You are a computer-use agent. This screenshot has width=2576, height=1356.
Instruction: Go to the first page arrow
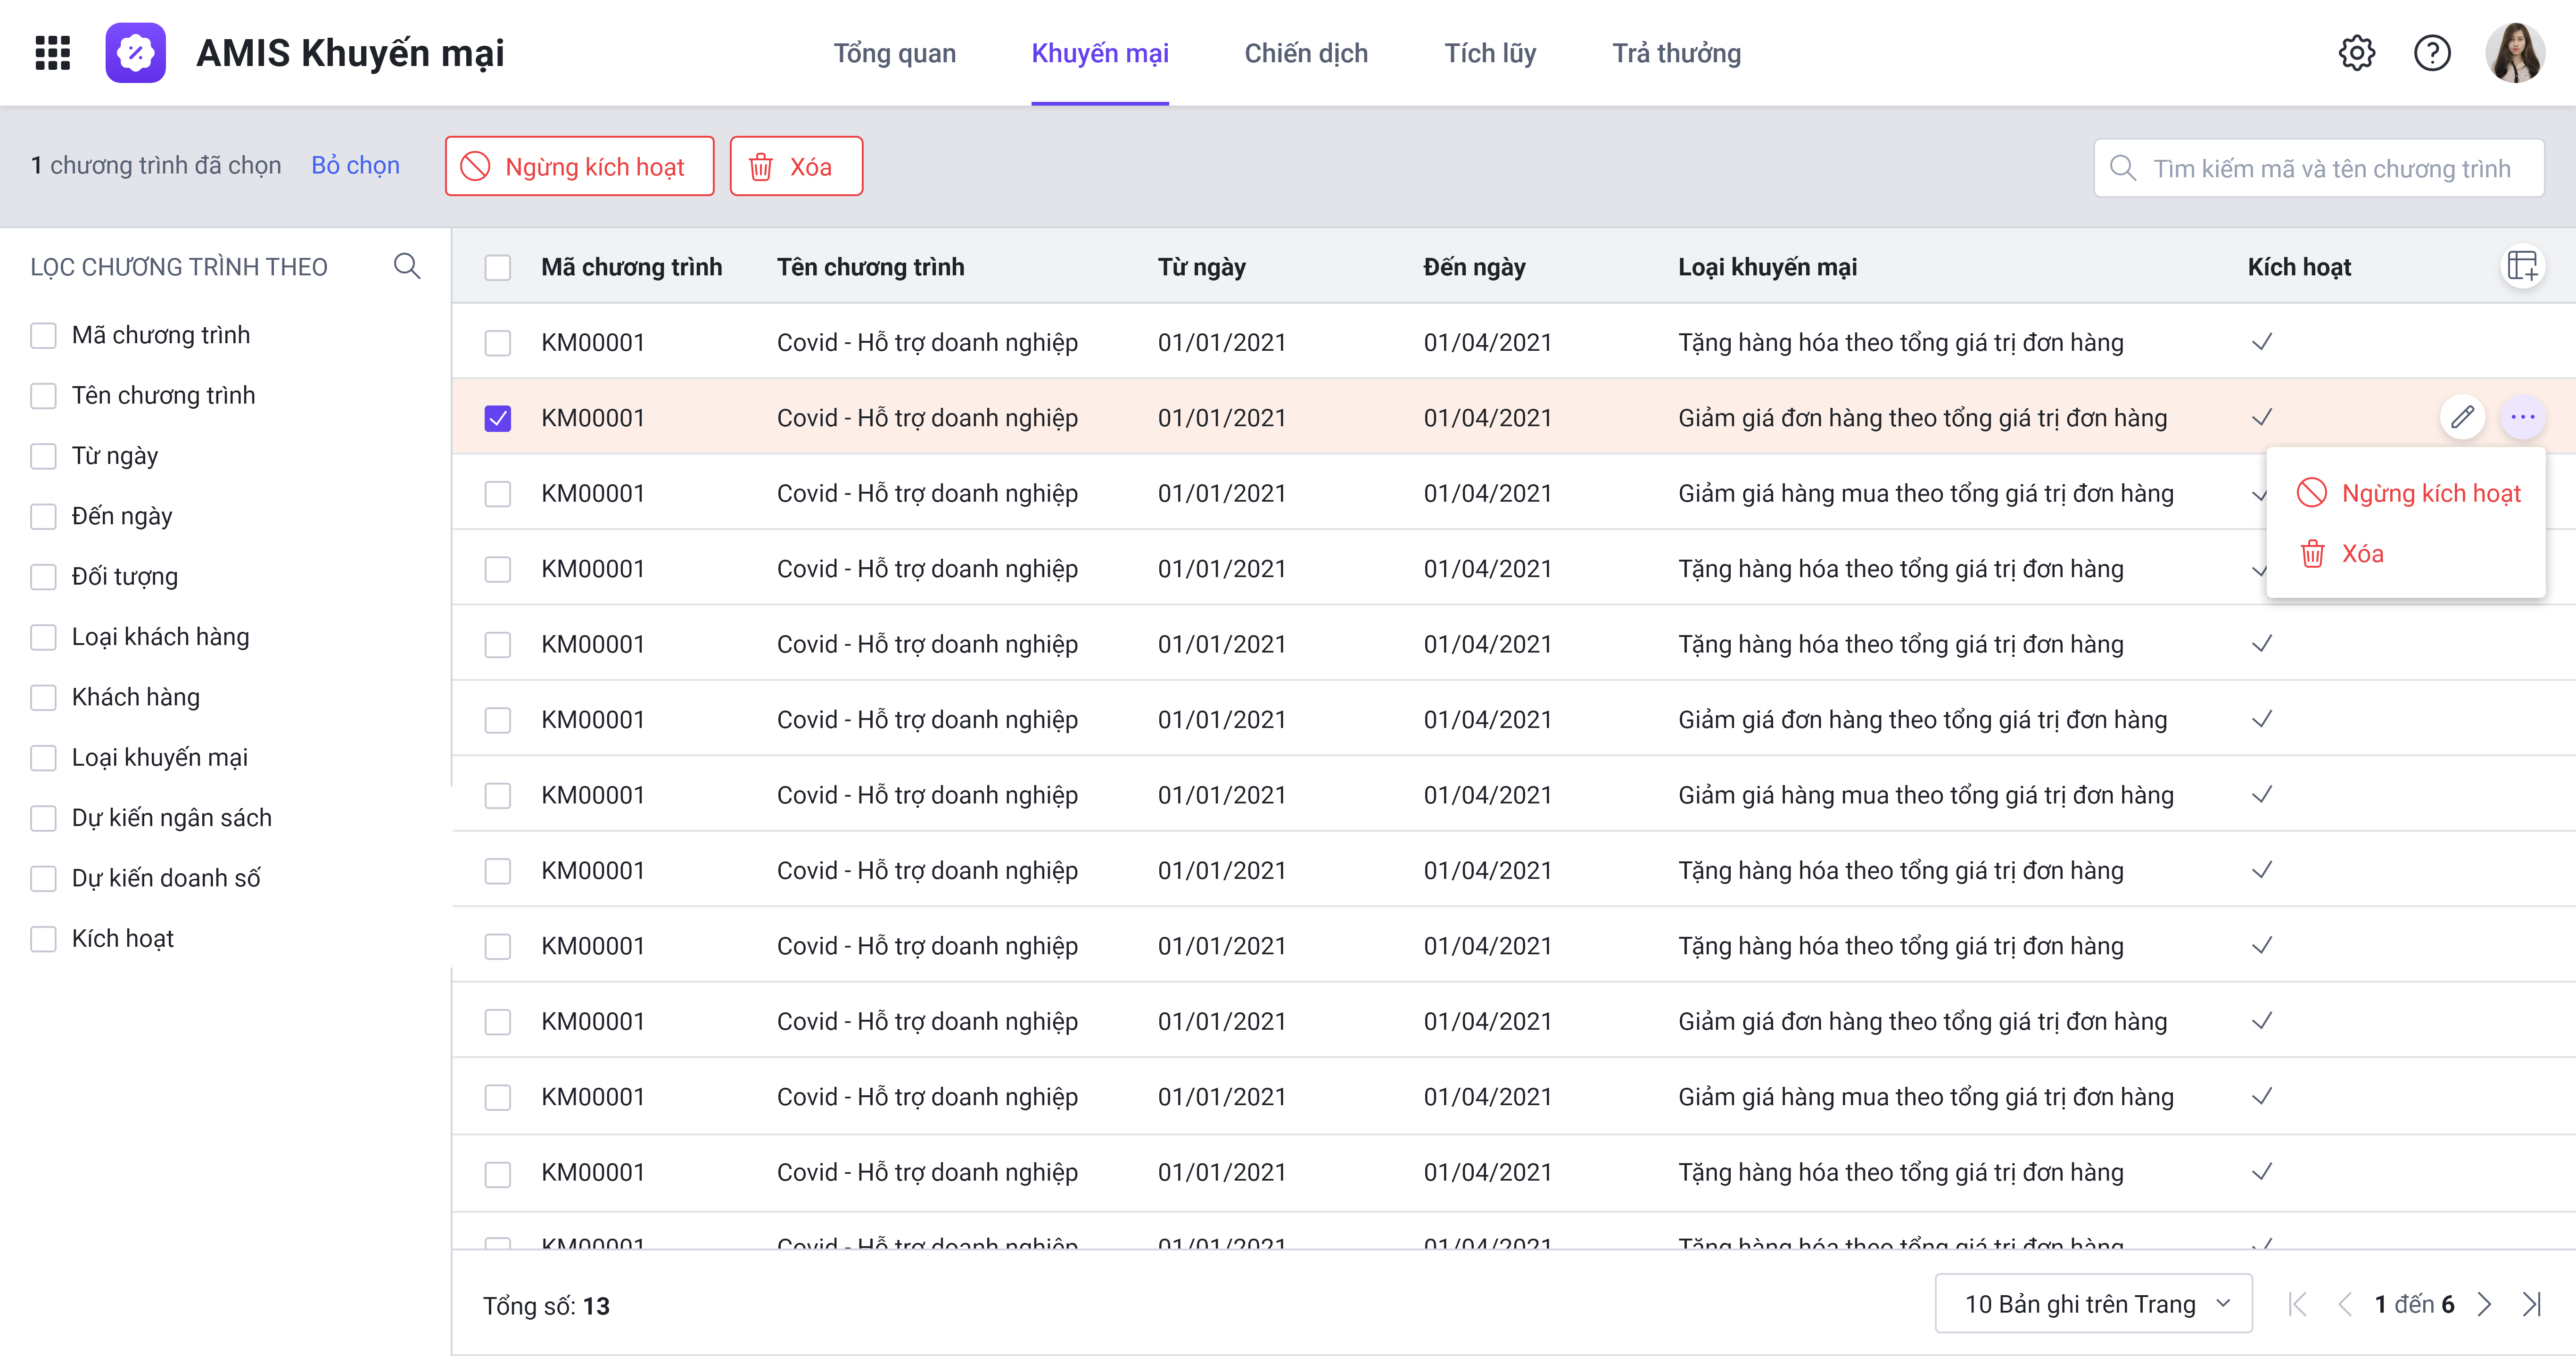tap(2298, 1304)
